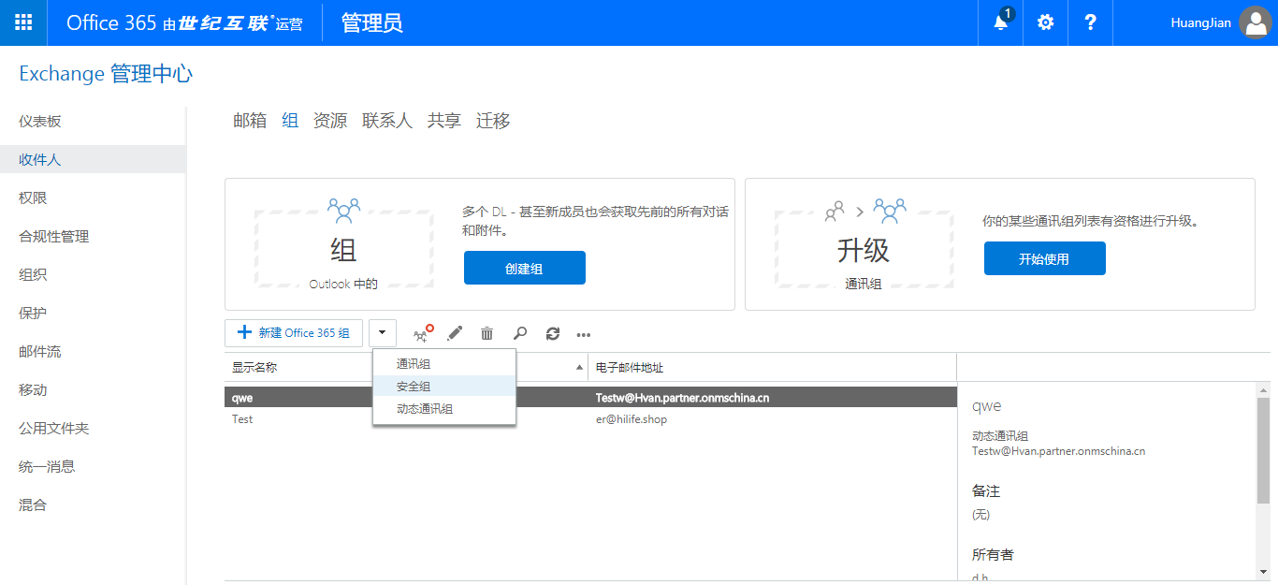The height and width of the screenshot is (585, 1278).
Task: Click the upgrade distribution groups toolbar icon
Action: click(x=423, y=333)
